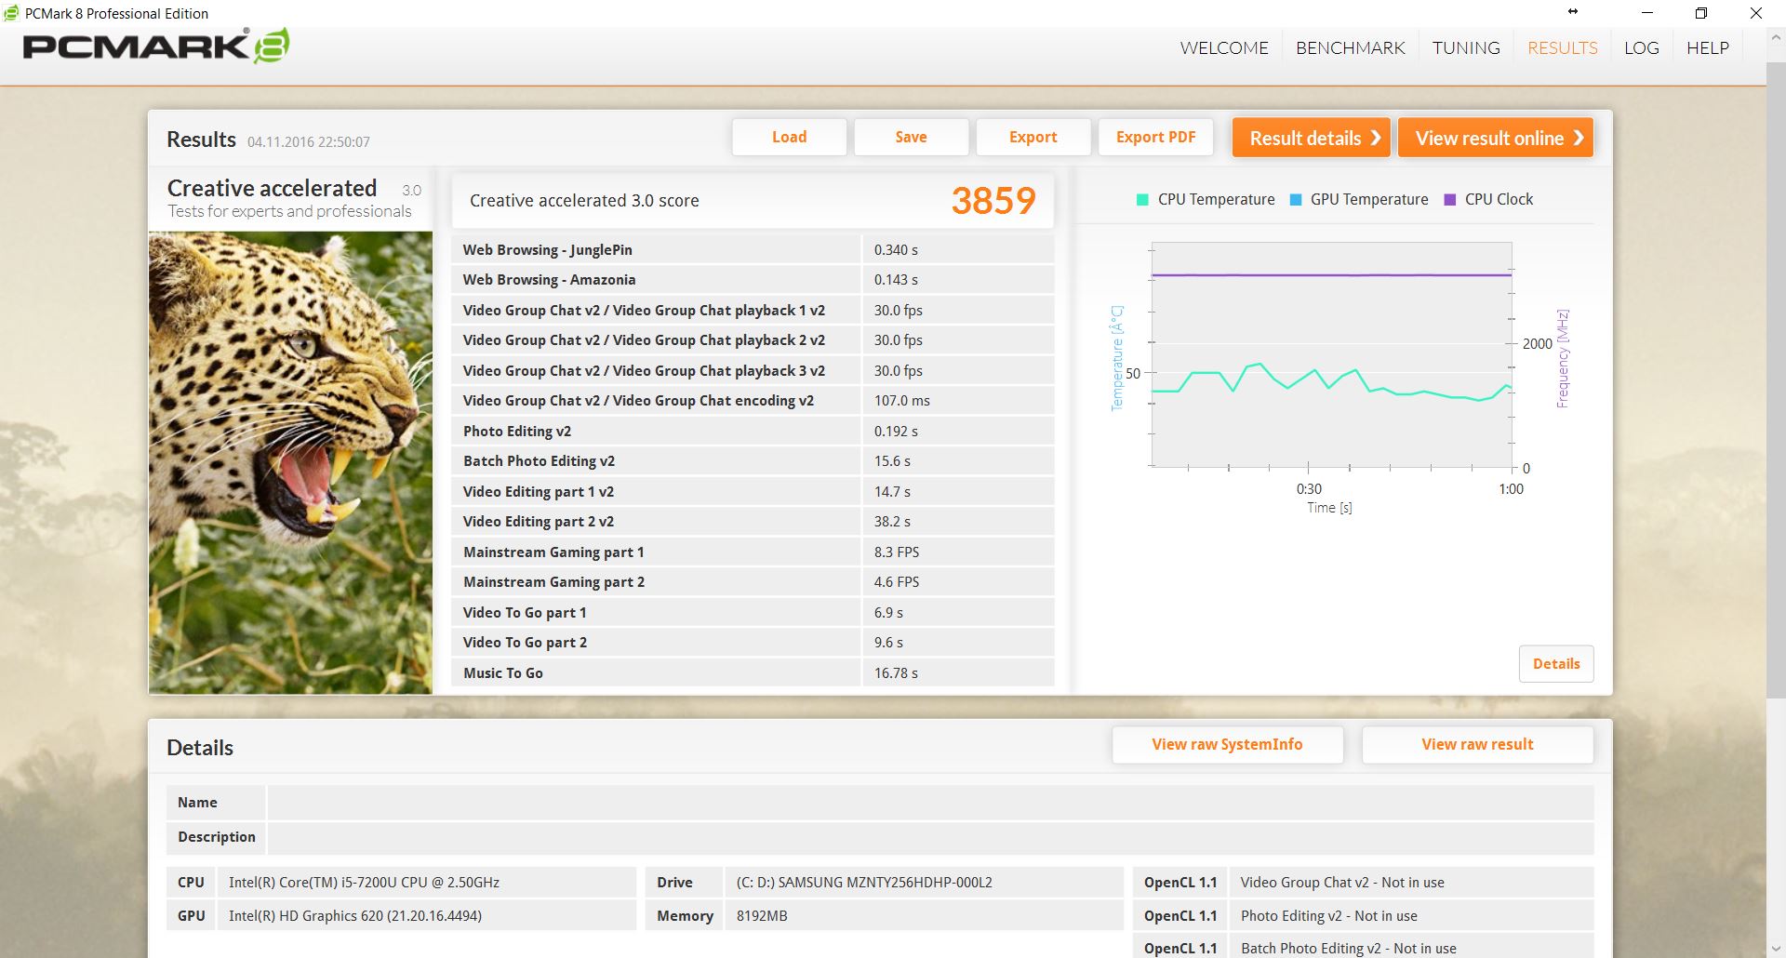Click the Save results button
Image resolution: width=1786 pixels, height=958 pixels.
[911, 137]
